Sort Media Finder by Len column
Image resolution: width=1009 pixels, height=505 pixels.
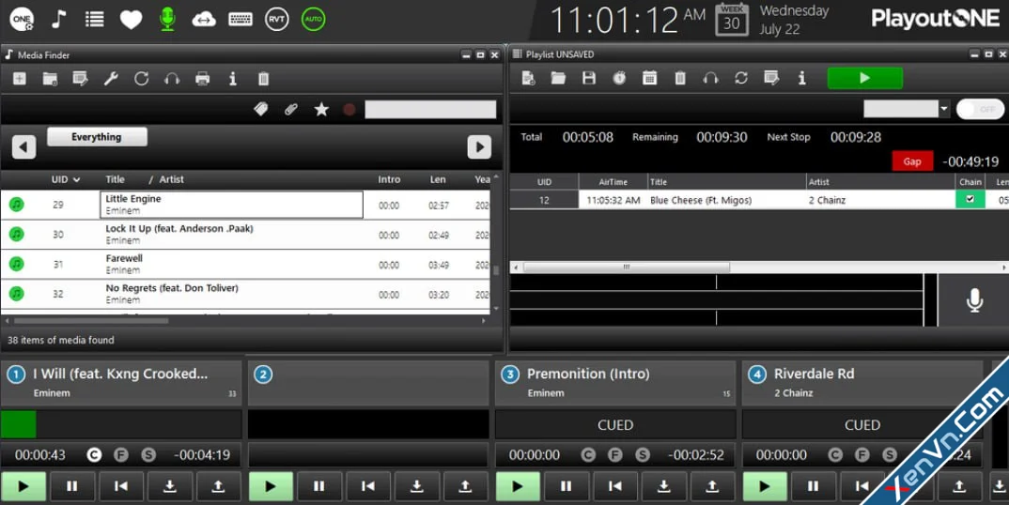click(438, 179)
